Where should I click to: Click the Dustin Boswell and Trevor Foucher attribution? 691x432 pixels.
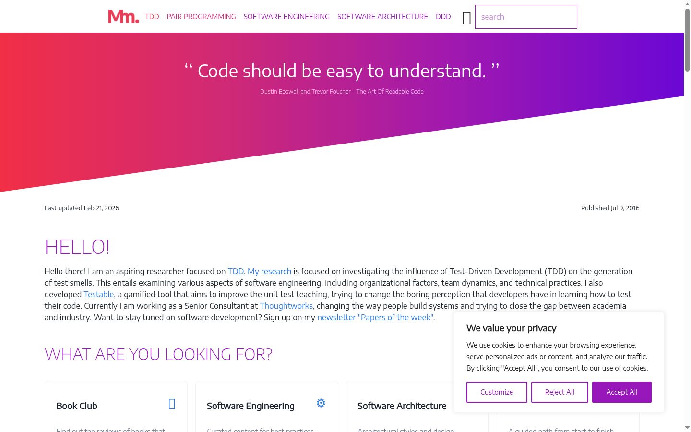[x=342, y=91]
